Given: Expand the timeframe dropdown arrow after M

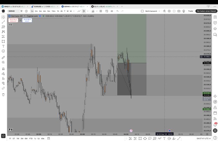Looking at the screenshot, I should pos(74,11).
